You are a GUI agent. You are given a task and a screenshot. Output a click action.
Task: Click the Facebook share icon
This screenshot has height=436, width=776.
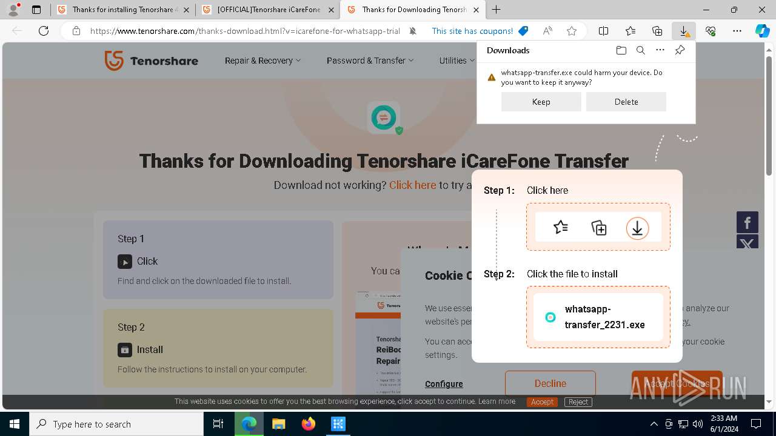pyautogui.click(x=748, y=223)
